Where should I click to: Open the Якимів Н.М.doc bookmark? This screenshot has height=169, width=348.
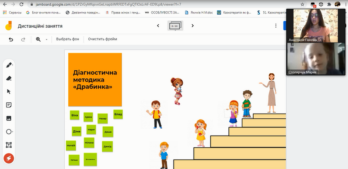click(199, 13)
